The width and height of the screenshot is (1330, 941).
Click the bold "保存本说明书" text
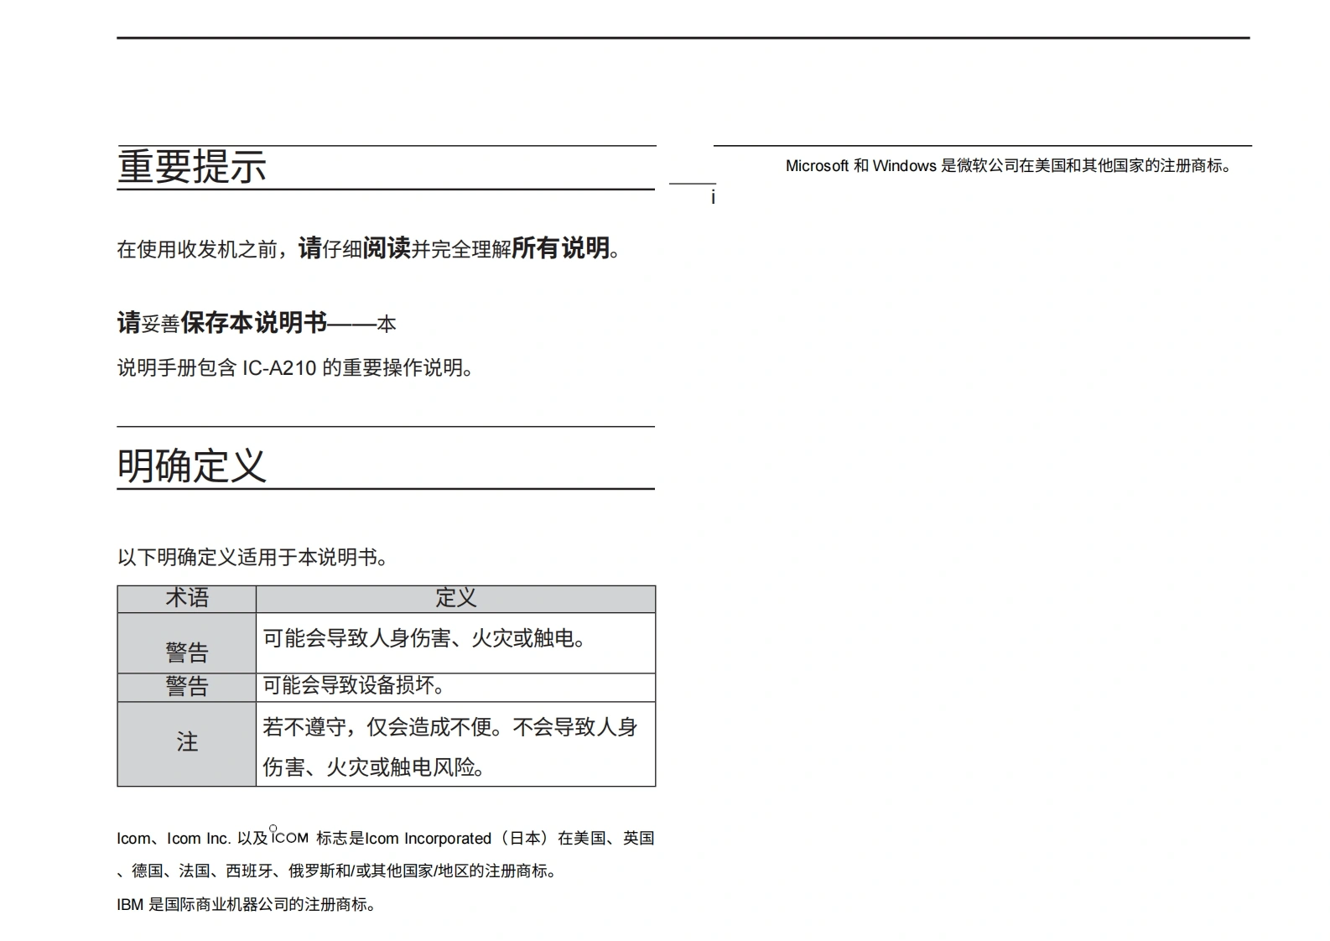click(x=253, y=323)
